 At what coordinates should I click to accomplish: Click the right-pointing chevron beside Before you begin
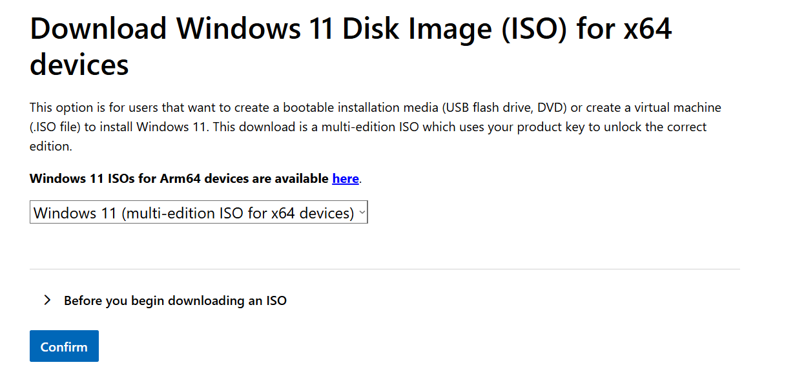[46, 300]
